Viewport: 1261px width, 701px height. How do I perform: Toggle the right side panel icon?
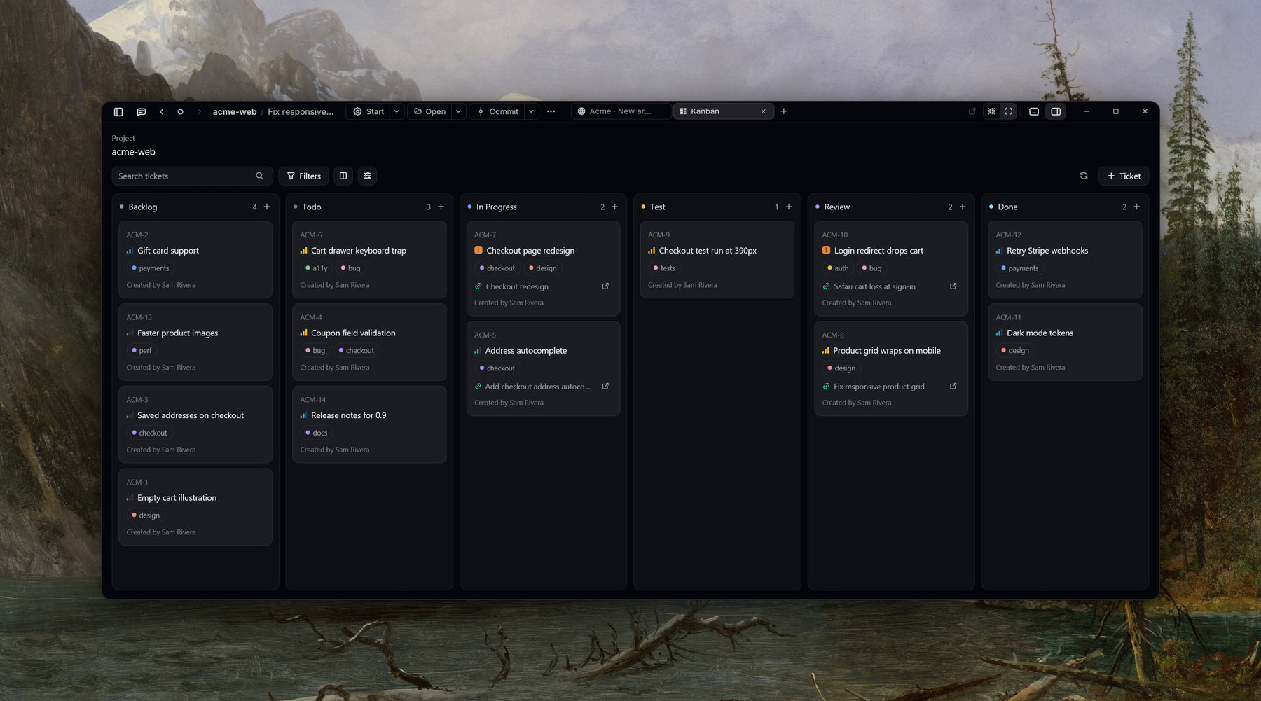1056,111
